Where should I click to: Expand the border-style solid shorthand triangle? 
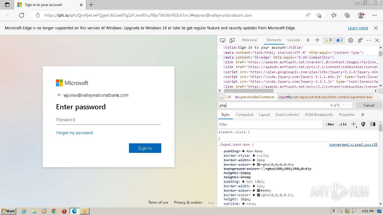[254, 156]
